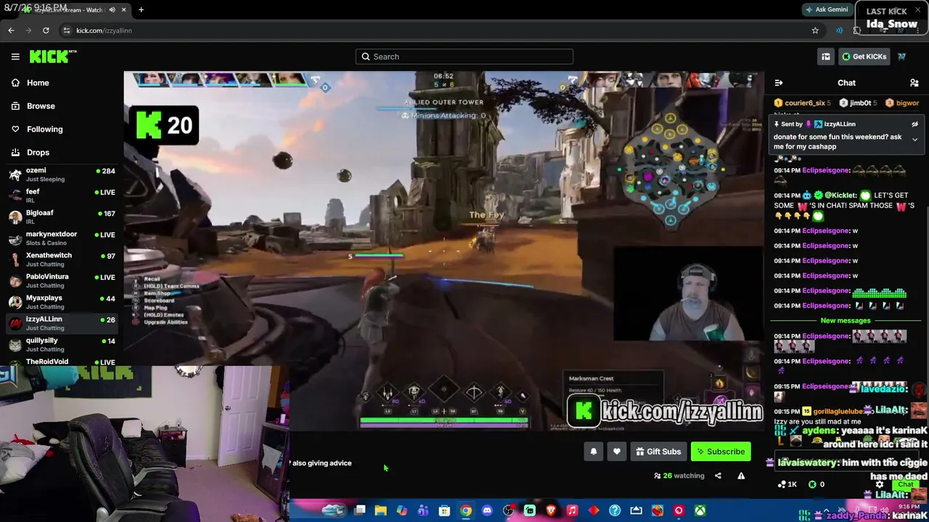Open File Explorer from the taskbar
This screenshot has height=522, width=929.
click(x=380, y=510)
